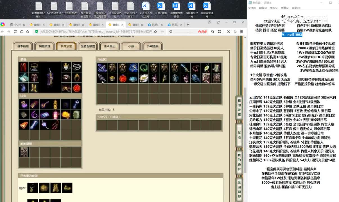Screen dimensions: 339x202
Task: Open the 热搜 hot search link
Action: pos(202,32)
